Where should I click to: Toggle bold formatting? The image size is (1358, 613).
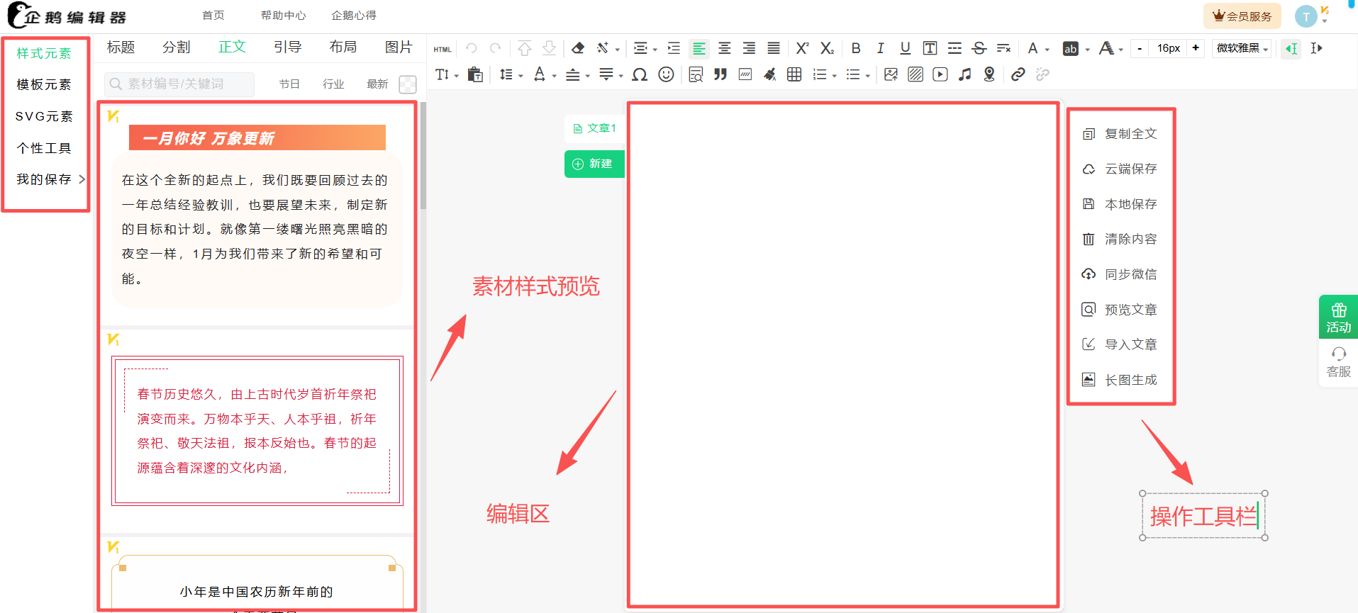coord(856,48)
